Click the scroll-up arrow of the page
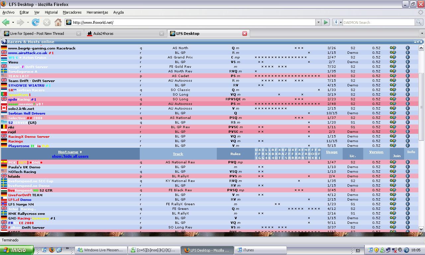425x255 pixels. (421, 48)
